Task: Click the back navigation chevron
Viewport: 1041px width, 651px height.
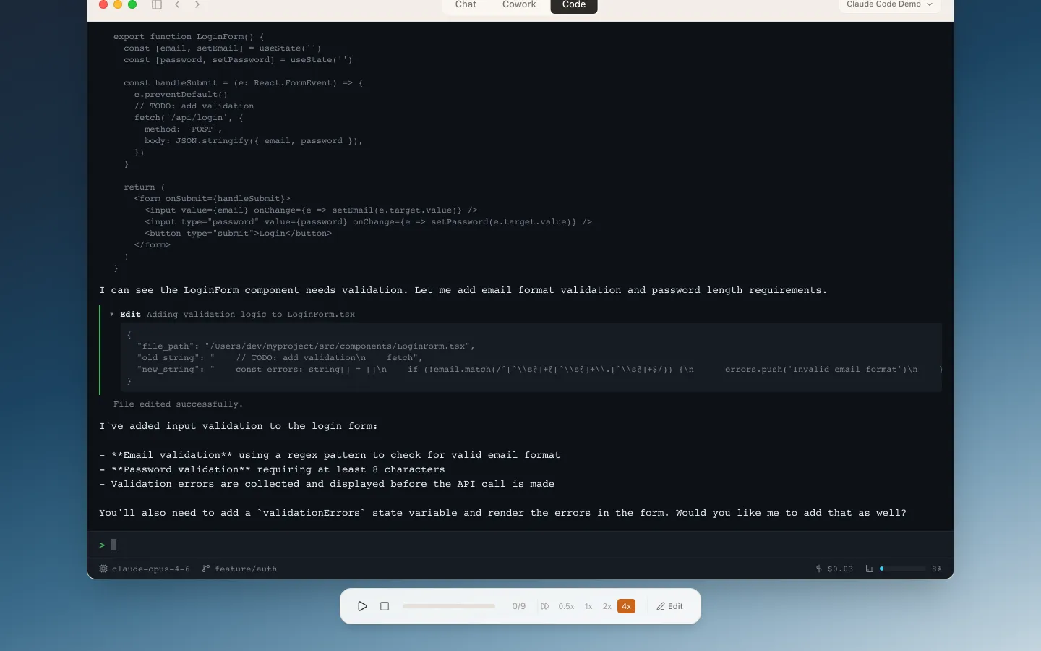Action: tap(178, 4)
